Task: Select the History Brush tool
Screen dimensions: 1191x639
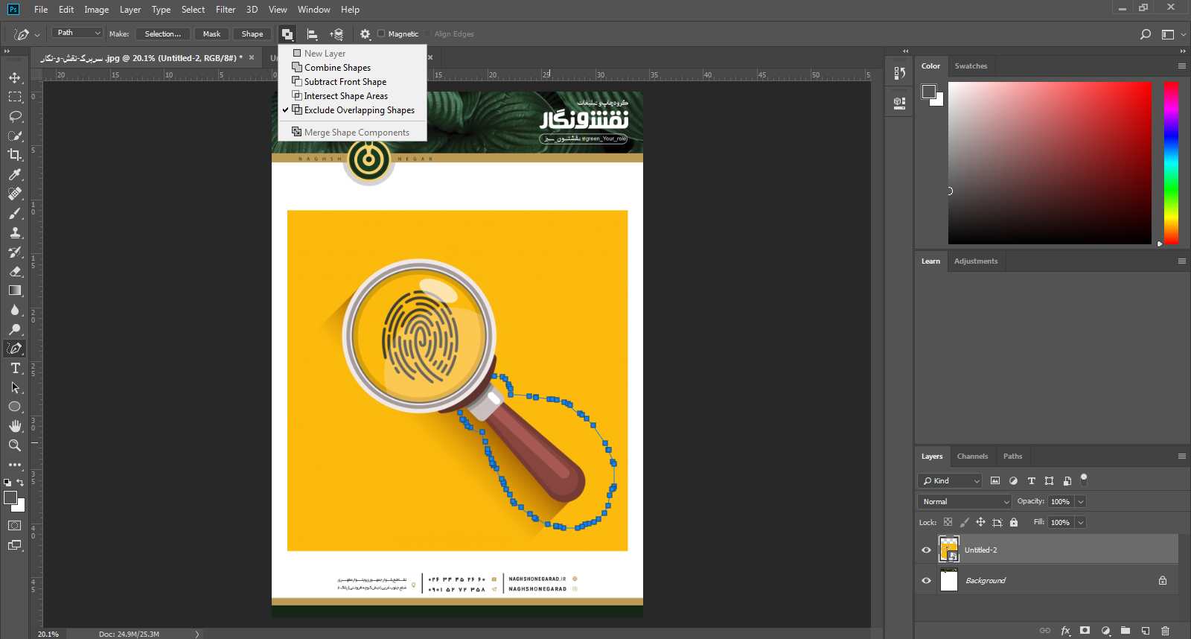Action: point(15,252)
